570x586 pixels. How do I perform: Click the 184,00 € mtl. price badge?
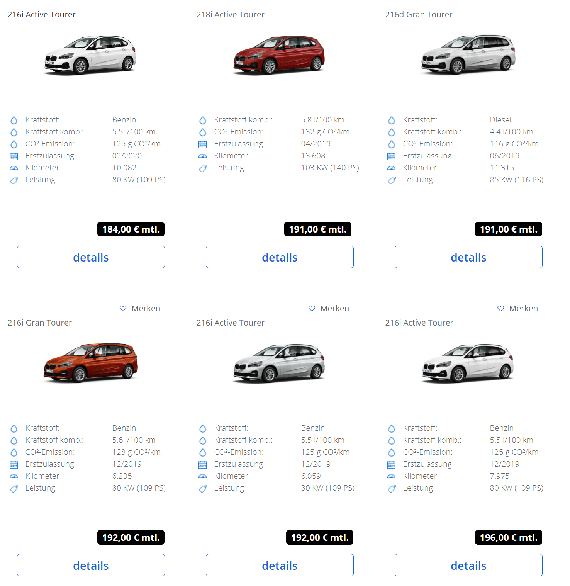(131, 229)
